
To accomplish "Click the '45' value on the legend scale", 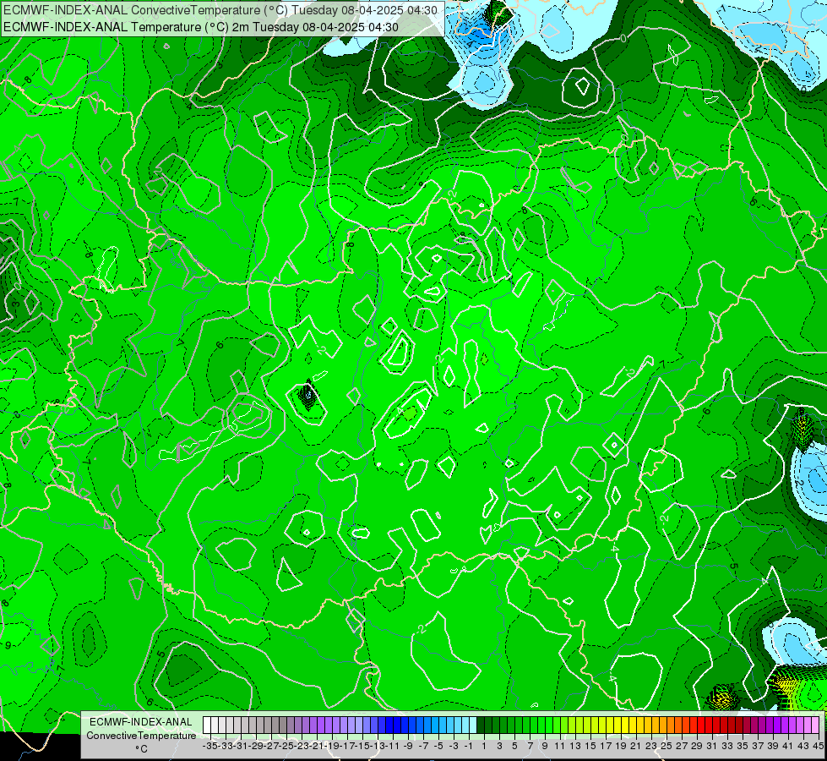I will [x=818, y=747].
